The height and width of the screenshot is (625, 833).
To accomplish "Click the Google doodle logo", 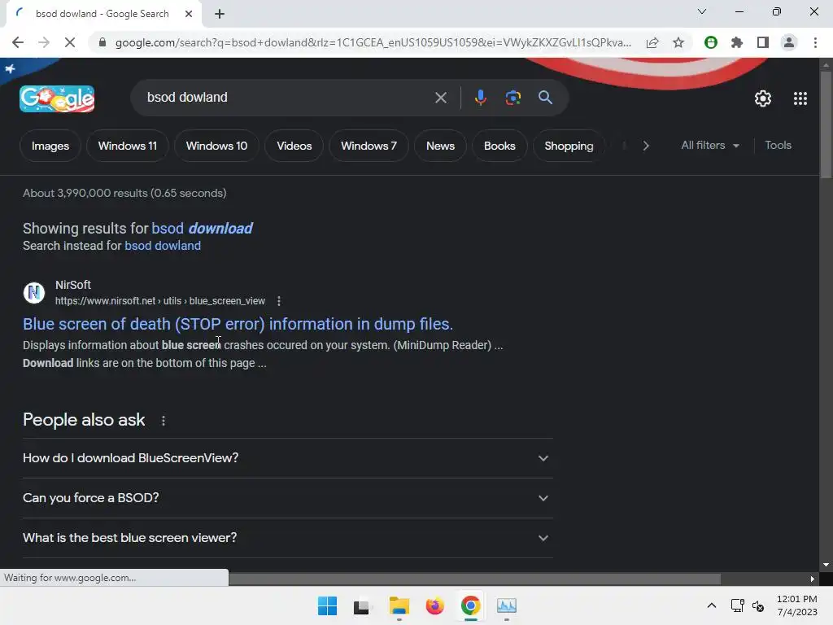I will tap(57, 98).
